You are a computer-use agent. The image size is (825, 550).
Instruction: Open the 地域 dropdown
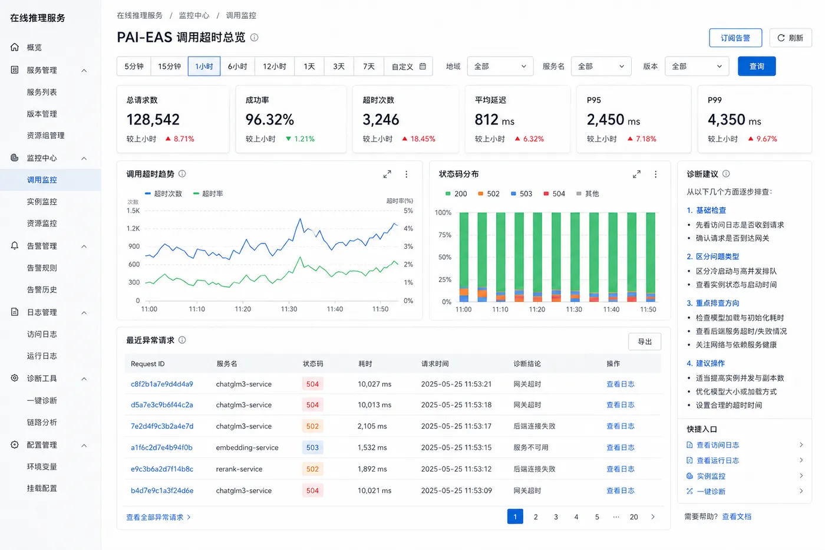500,67
